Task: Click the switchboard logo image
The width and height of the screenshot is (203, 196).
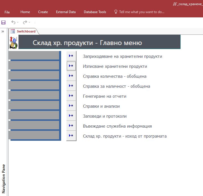Action: point(13,42)
